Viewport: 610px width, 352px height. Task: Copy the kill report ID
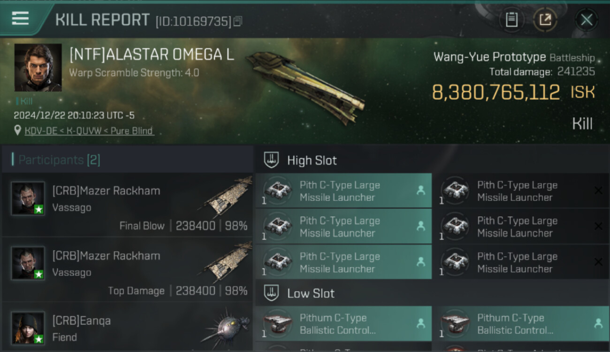coord(238,21)
